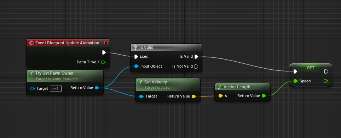Click the event diamond icon in the red header
The width and height of the screenshot is (341, 138).
[x=31, y=43]
